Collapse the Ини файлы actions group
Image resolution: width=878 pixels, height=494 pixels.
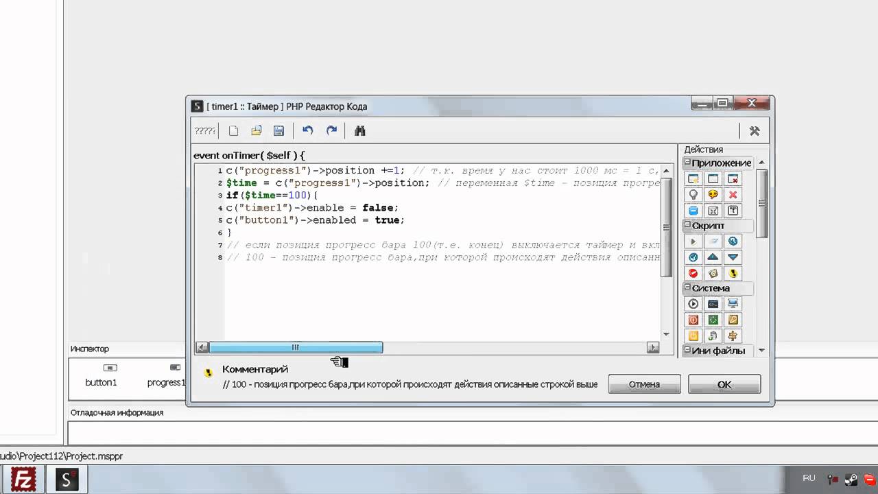pyautogui.click(x=687, y=351)
